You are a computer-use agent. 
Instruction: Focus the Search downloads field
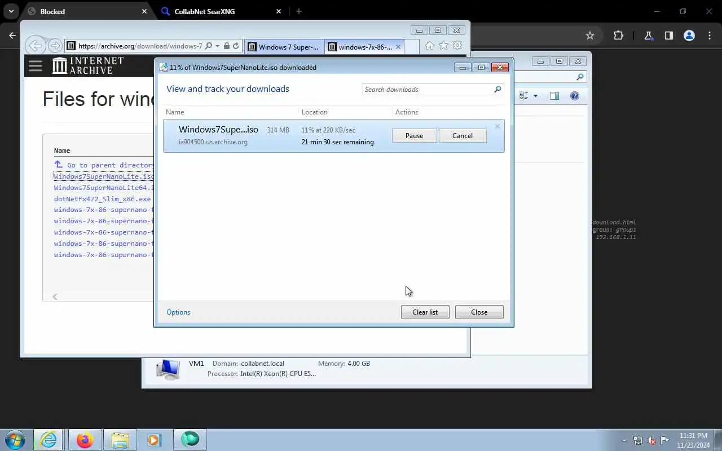pyautogui.click(x=428, y=90)
